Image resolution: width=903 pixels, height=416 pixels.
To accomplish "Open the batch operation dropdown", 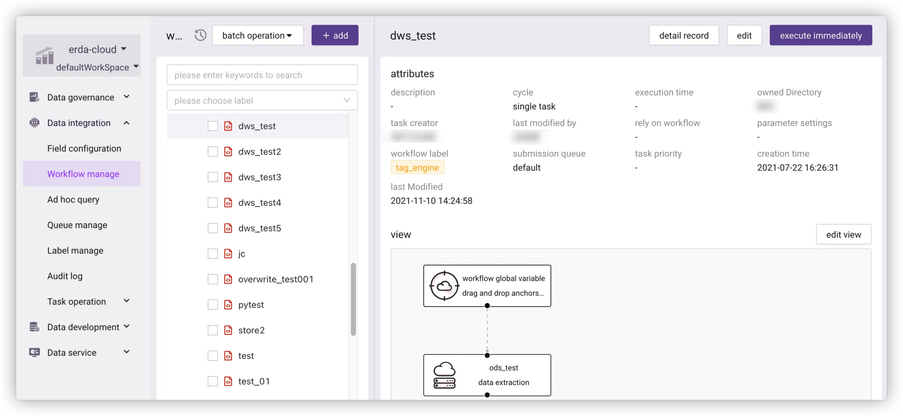I will click(x=257, y=35).
